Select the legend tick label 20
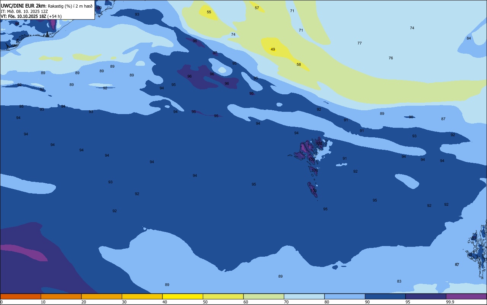Viewport: 487px width, 305px height. click(x=84, y=302)
